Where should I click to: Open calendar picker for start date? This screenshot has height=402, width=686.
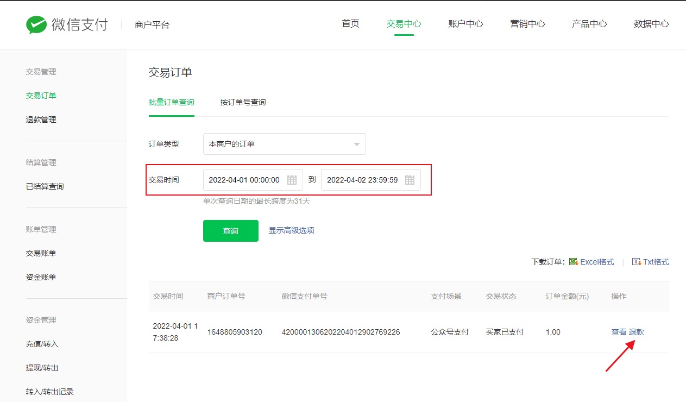click(292, 180)
